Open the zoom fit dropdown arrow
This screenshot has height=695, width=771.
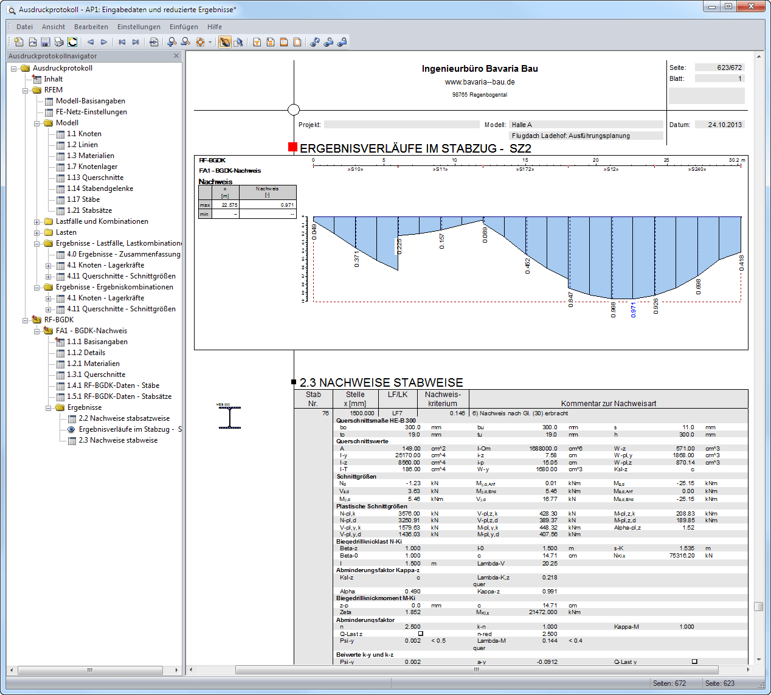210,42
